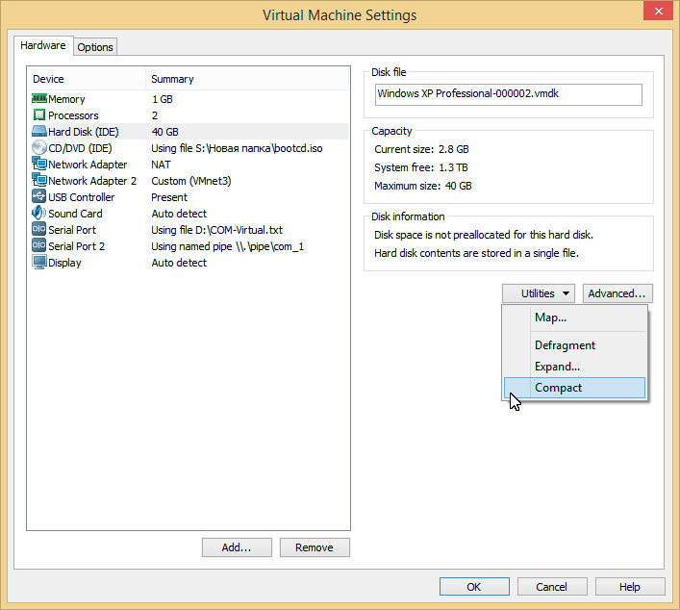Select the Memory device icon

click(x=39, y=99)
